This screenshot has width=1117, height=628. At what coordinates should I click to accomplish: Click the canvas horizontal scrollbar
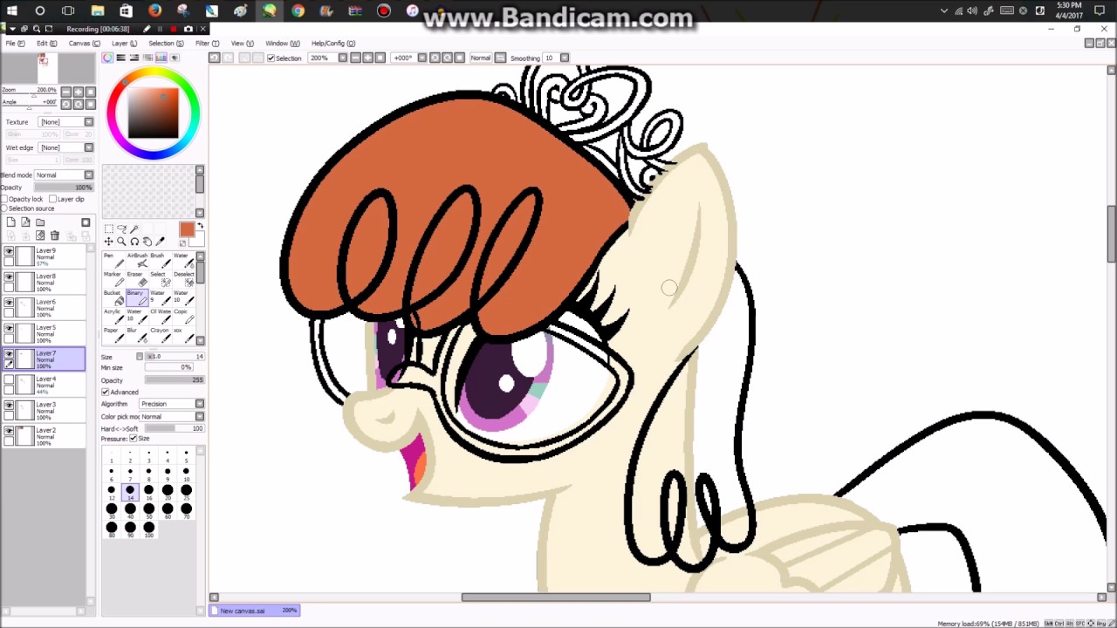click(x=556, y=597)
